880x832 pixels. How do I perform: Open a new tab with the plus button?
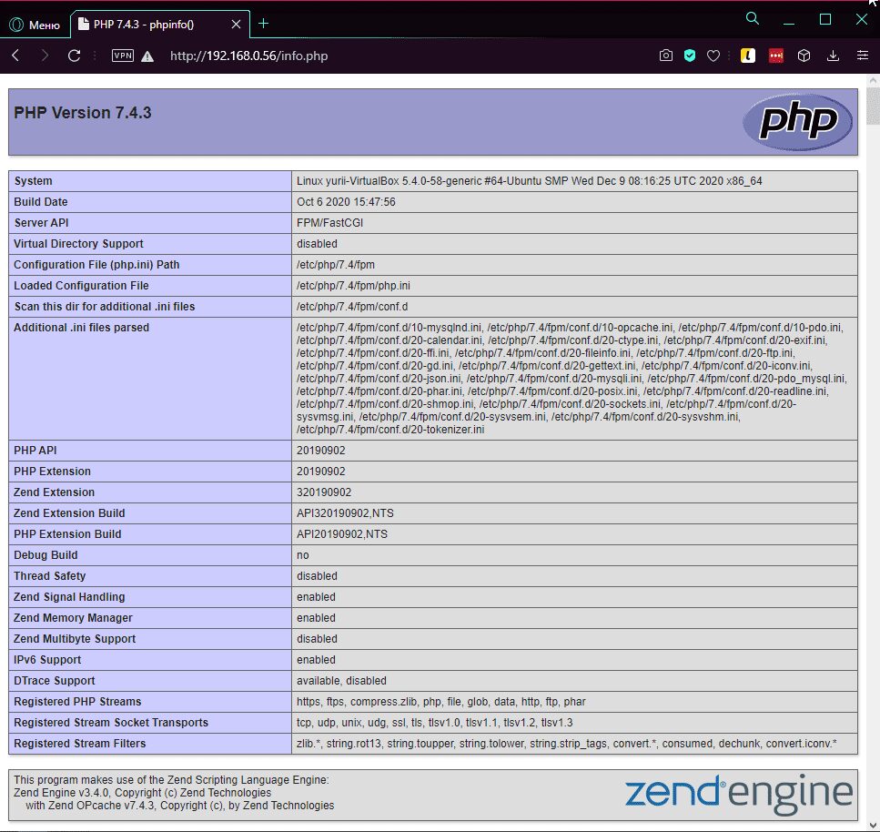coord(262,25)
